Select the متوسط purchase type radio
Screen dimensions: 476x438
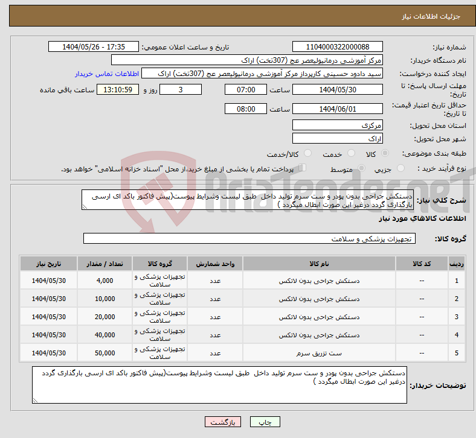[x=361, y=168]
